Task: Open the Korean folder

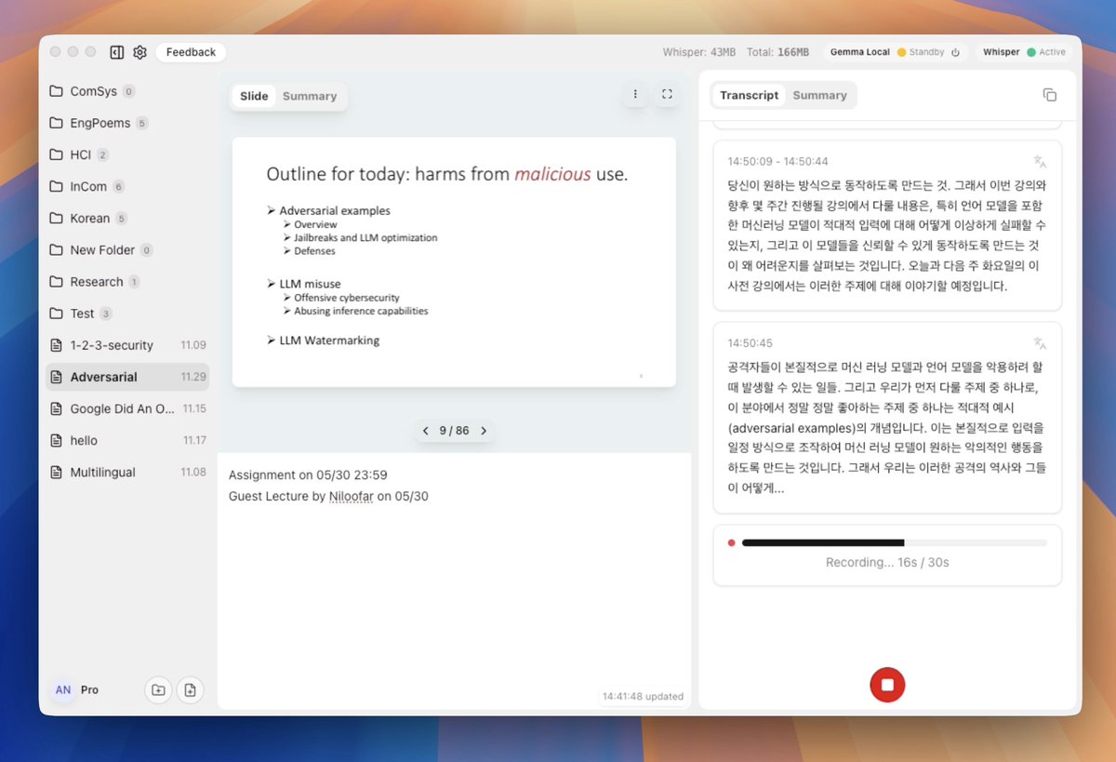Action: (x=126, y=218)
